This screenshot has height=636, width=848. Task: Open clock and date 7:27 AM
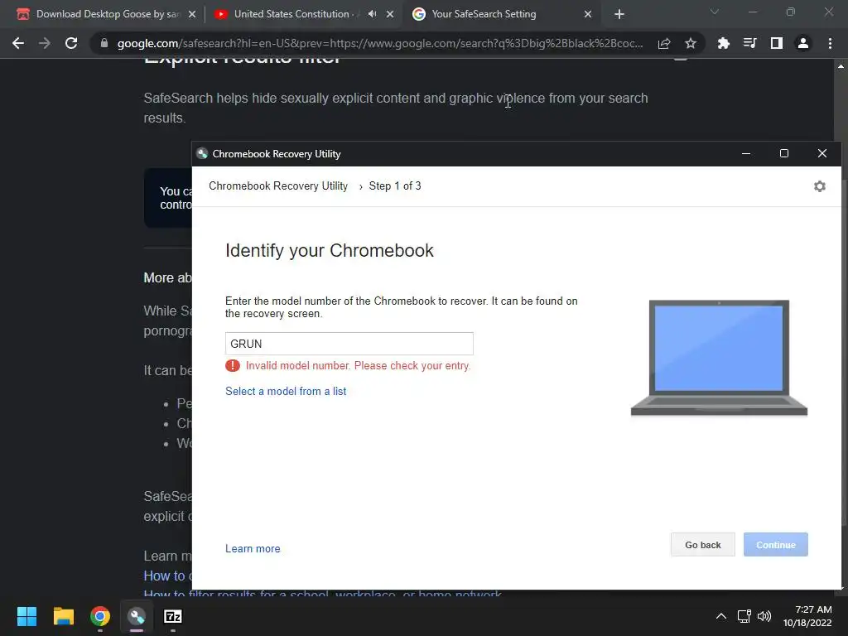(x=807, y=616)
